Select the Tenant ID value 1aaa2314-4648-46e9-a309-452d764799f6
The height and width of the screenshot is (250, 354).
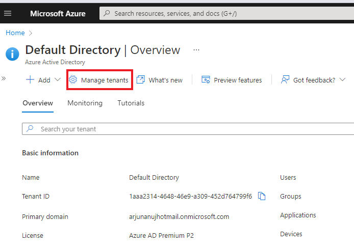point(190,197)
